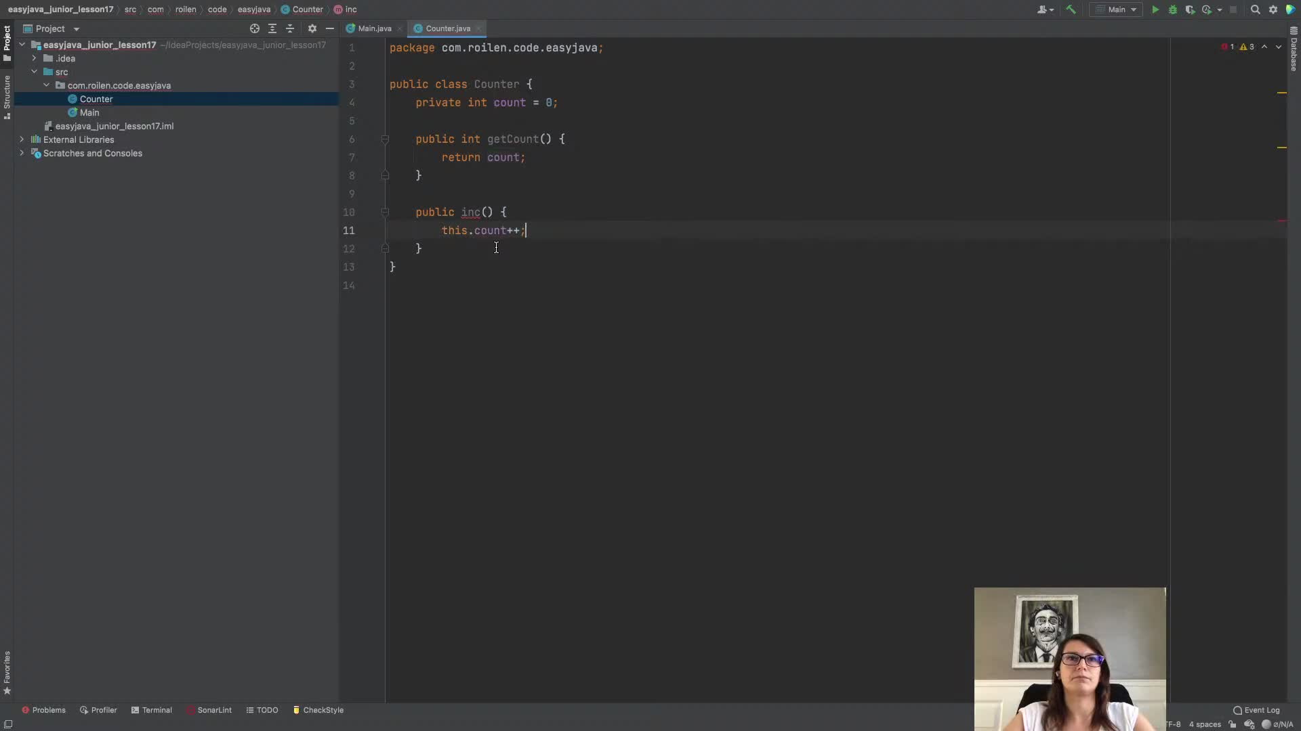Collapse easyjava_junior_lesson17 root node

[22, 45]
